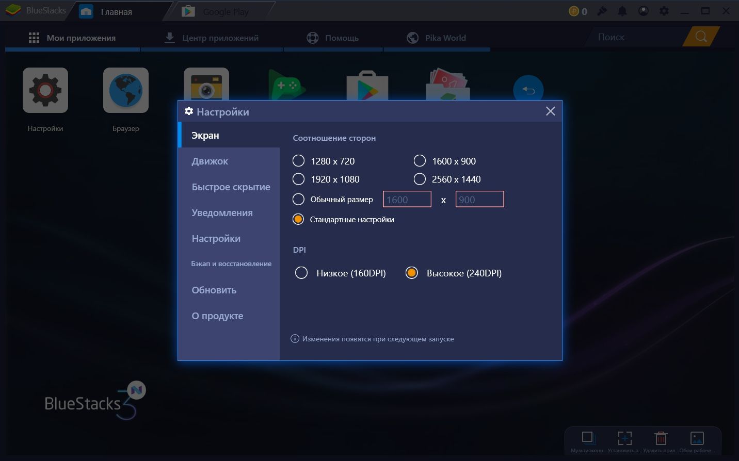Click the gear icon in the Настройки dialog title
Viewport: 739px width, 461px height.
point(189,111)
